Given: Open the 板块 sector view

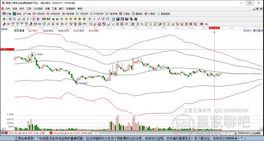Looking at the screenshot, I should 17,14.
